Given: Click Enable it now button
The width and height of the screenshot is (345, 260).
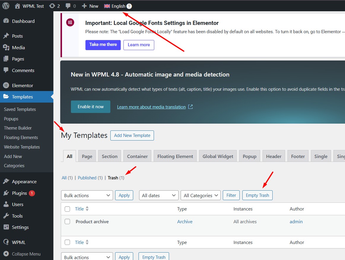Looking at the screenshot, I should [91, 107].
